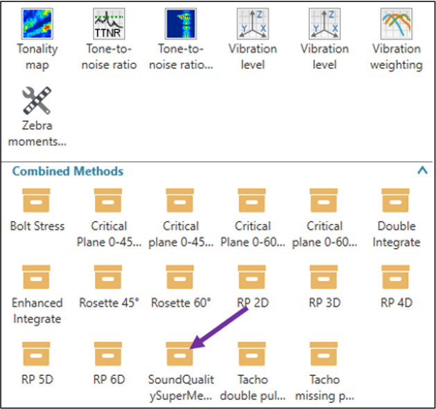The height and width of the screenshot is (409, 436).
Task: Click the RP 2D method icon
Action: (x=253, y=278)
